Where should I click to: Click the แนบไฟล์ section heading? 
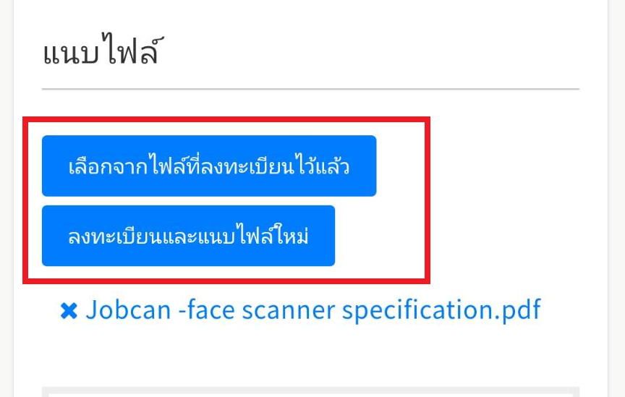[x=101, y=54]
